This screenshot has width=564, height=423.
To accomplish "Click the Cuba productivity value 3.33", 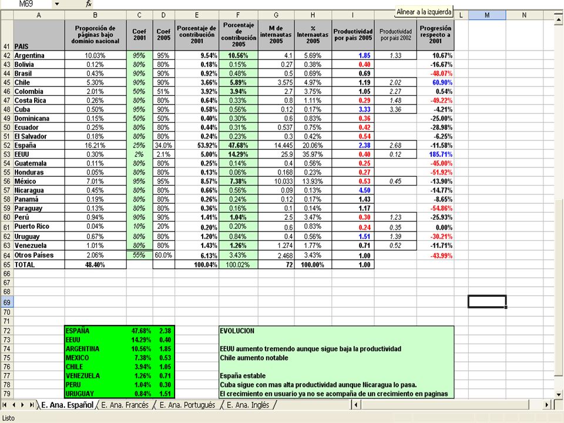I will (353, 109).
